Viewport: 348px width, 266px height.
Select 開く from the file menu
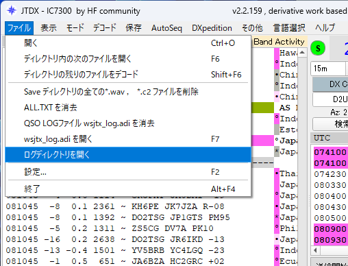click(128, 43)
